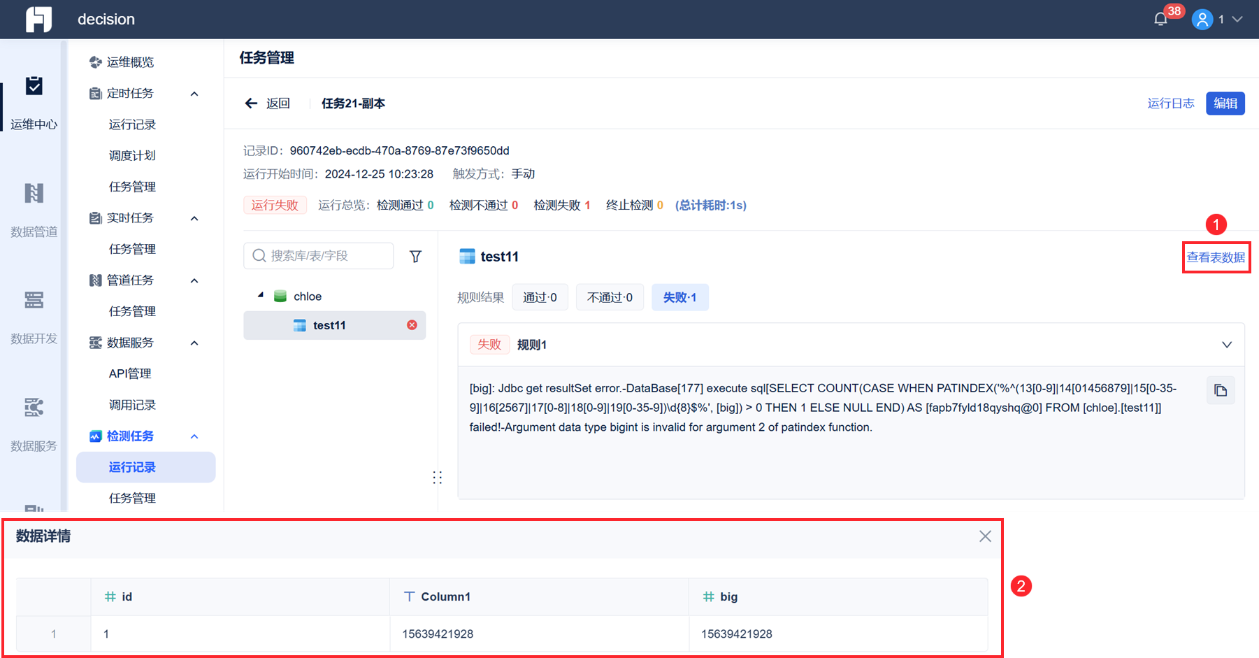
Task: Open 数据开发 in the left rail
Action: [x=34, y=317]
